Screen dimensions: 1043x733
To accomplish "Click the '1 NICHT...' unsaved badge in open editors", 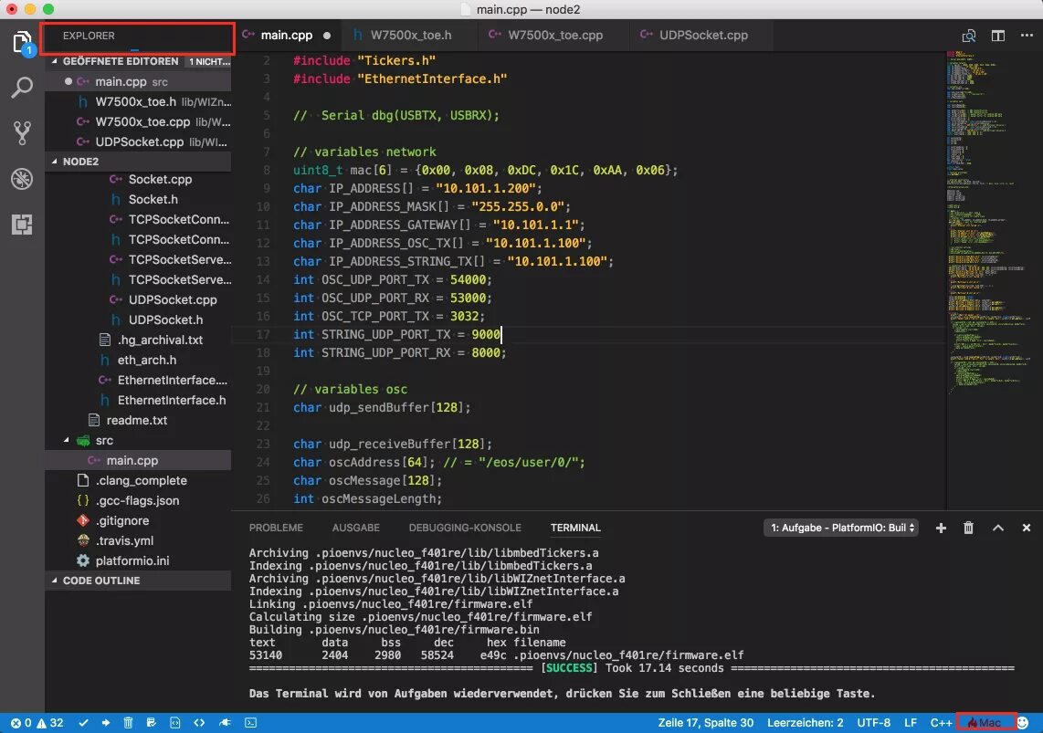I will 209,61.
